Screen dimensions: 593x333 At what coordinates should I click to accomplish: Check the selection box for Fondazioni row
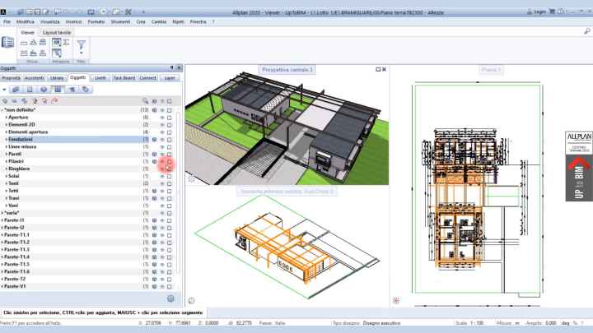(170, 140)
